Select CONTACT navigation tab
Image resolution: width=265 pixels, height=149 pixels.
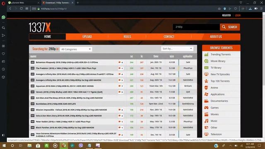(x=169, y=36)
